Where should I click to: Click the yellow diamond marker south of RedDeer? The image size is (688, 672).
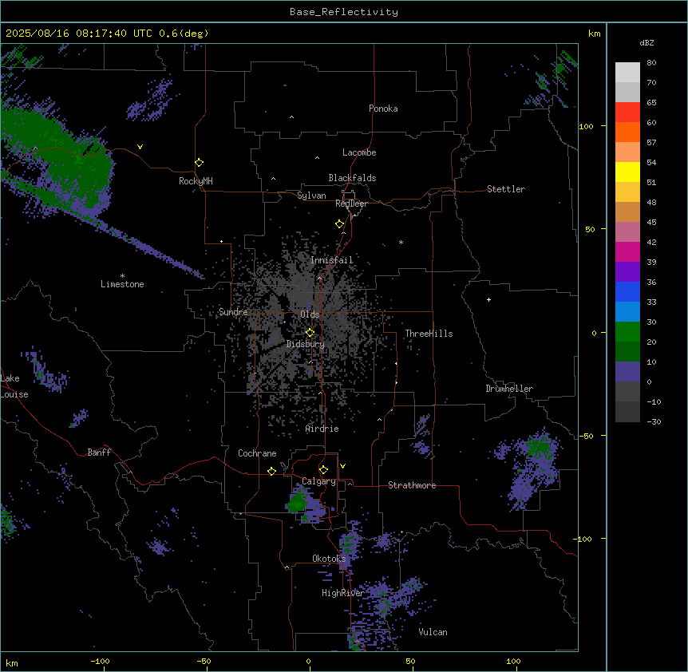(x=339, y=224)
